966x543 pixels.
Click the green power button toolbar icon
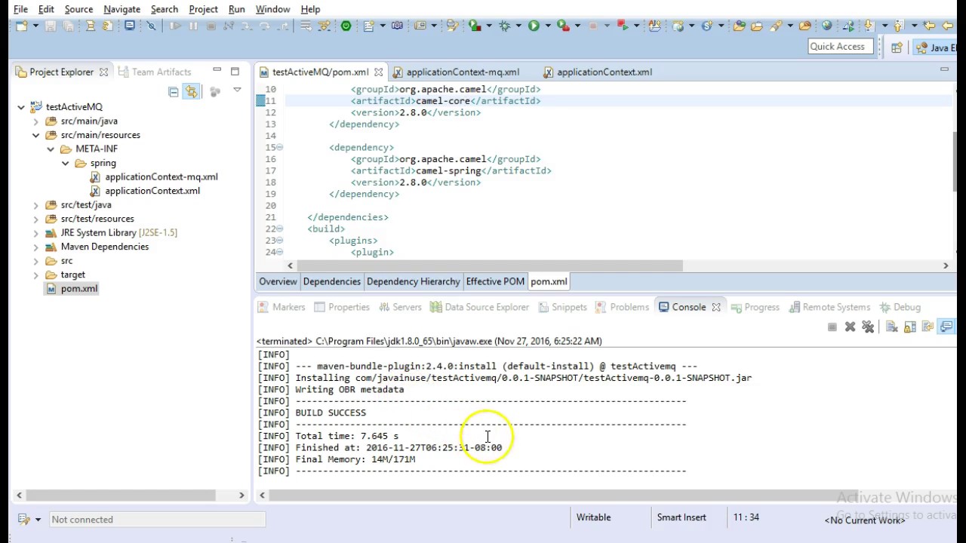pyautogui.click(x=346, y=26)
